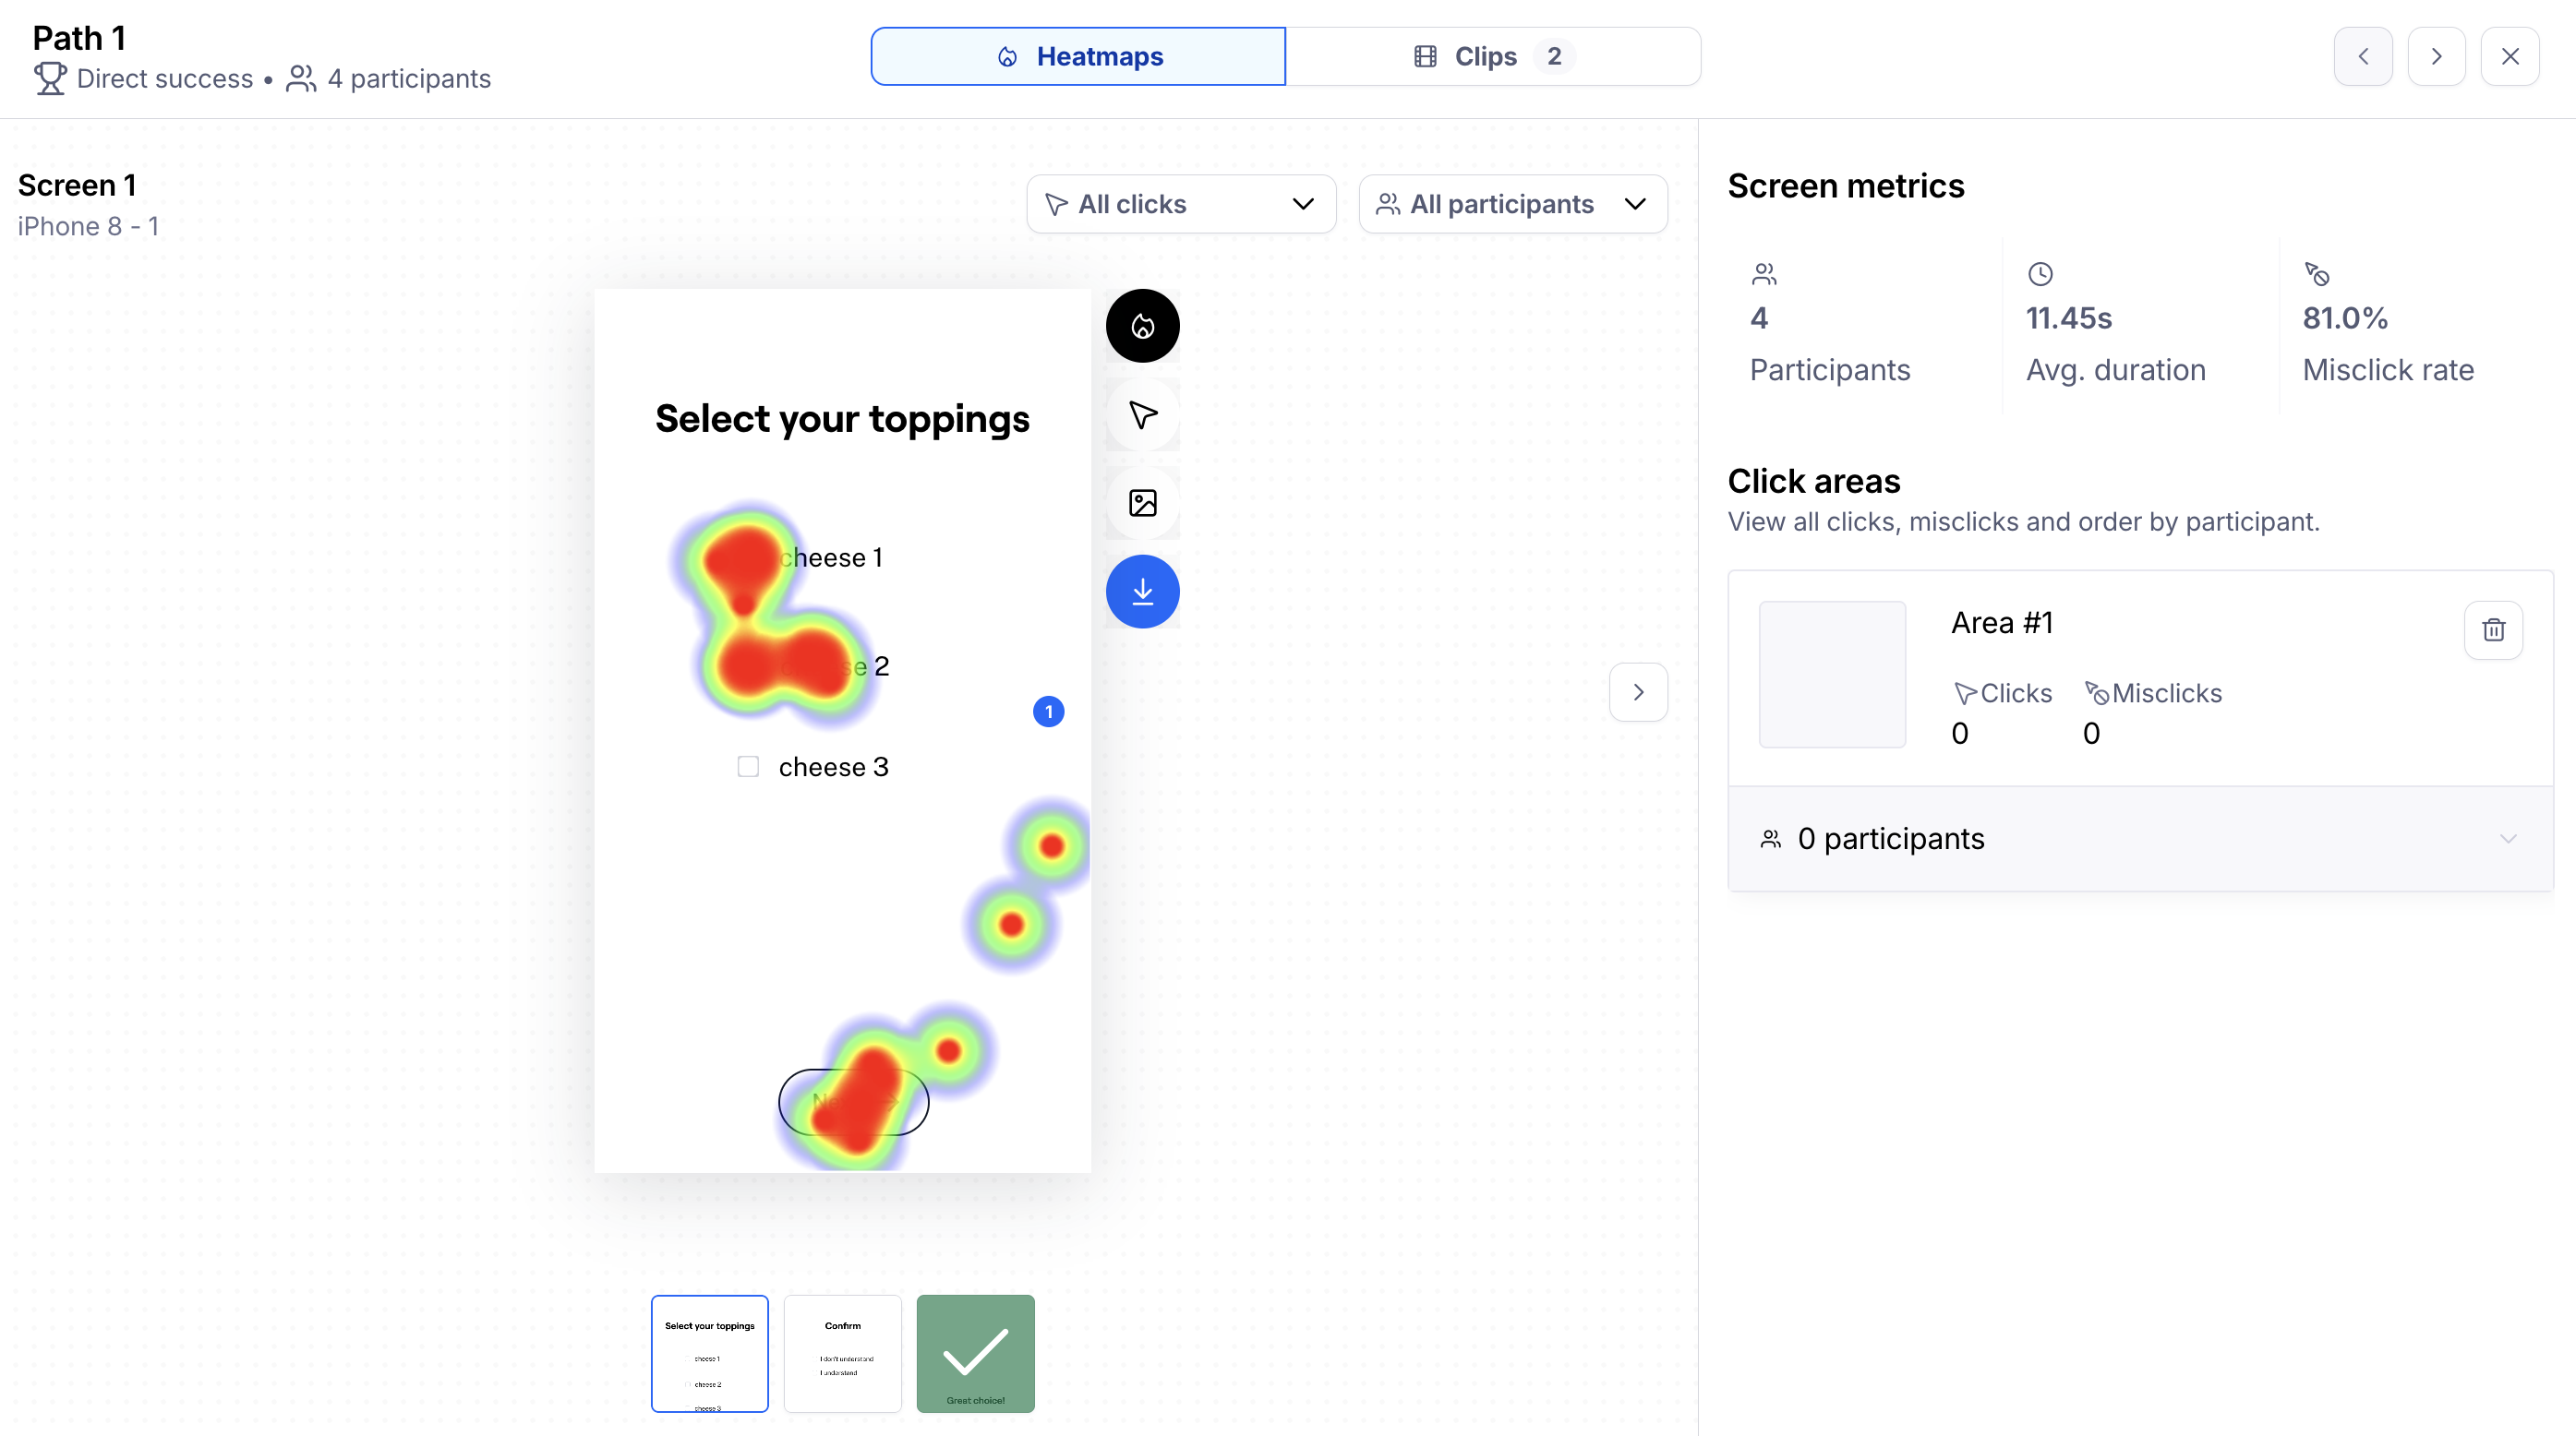Advance to next screen arrow button
The width and height of the screenshot is (2576, 1436).
tap(1638, 691)
